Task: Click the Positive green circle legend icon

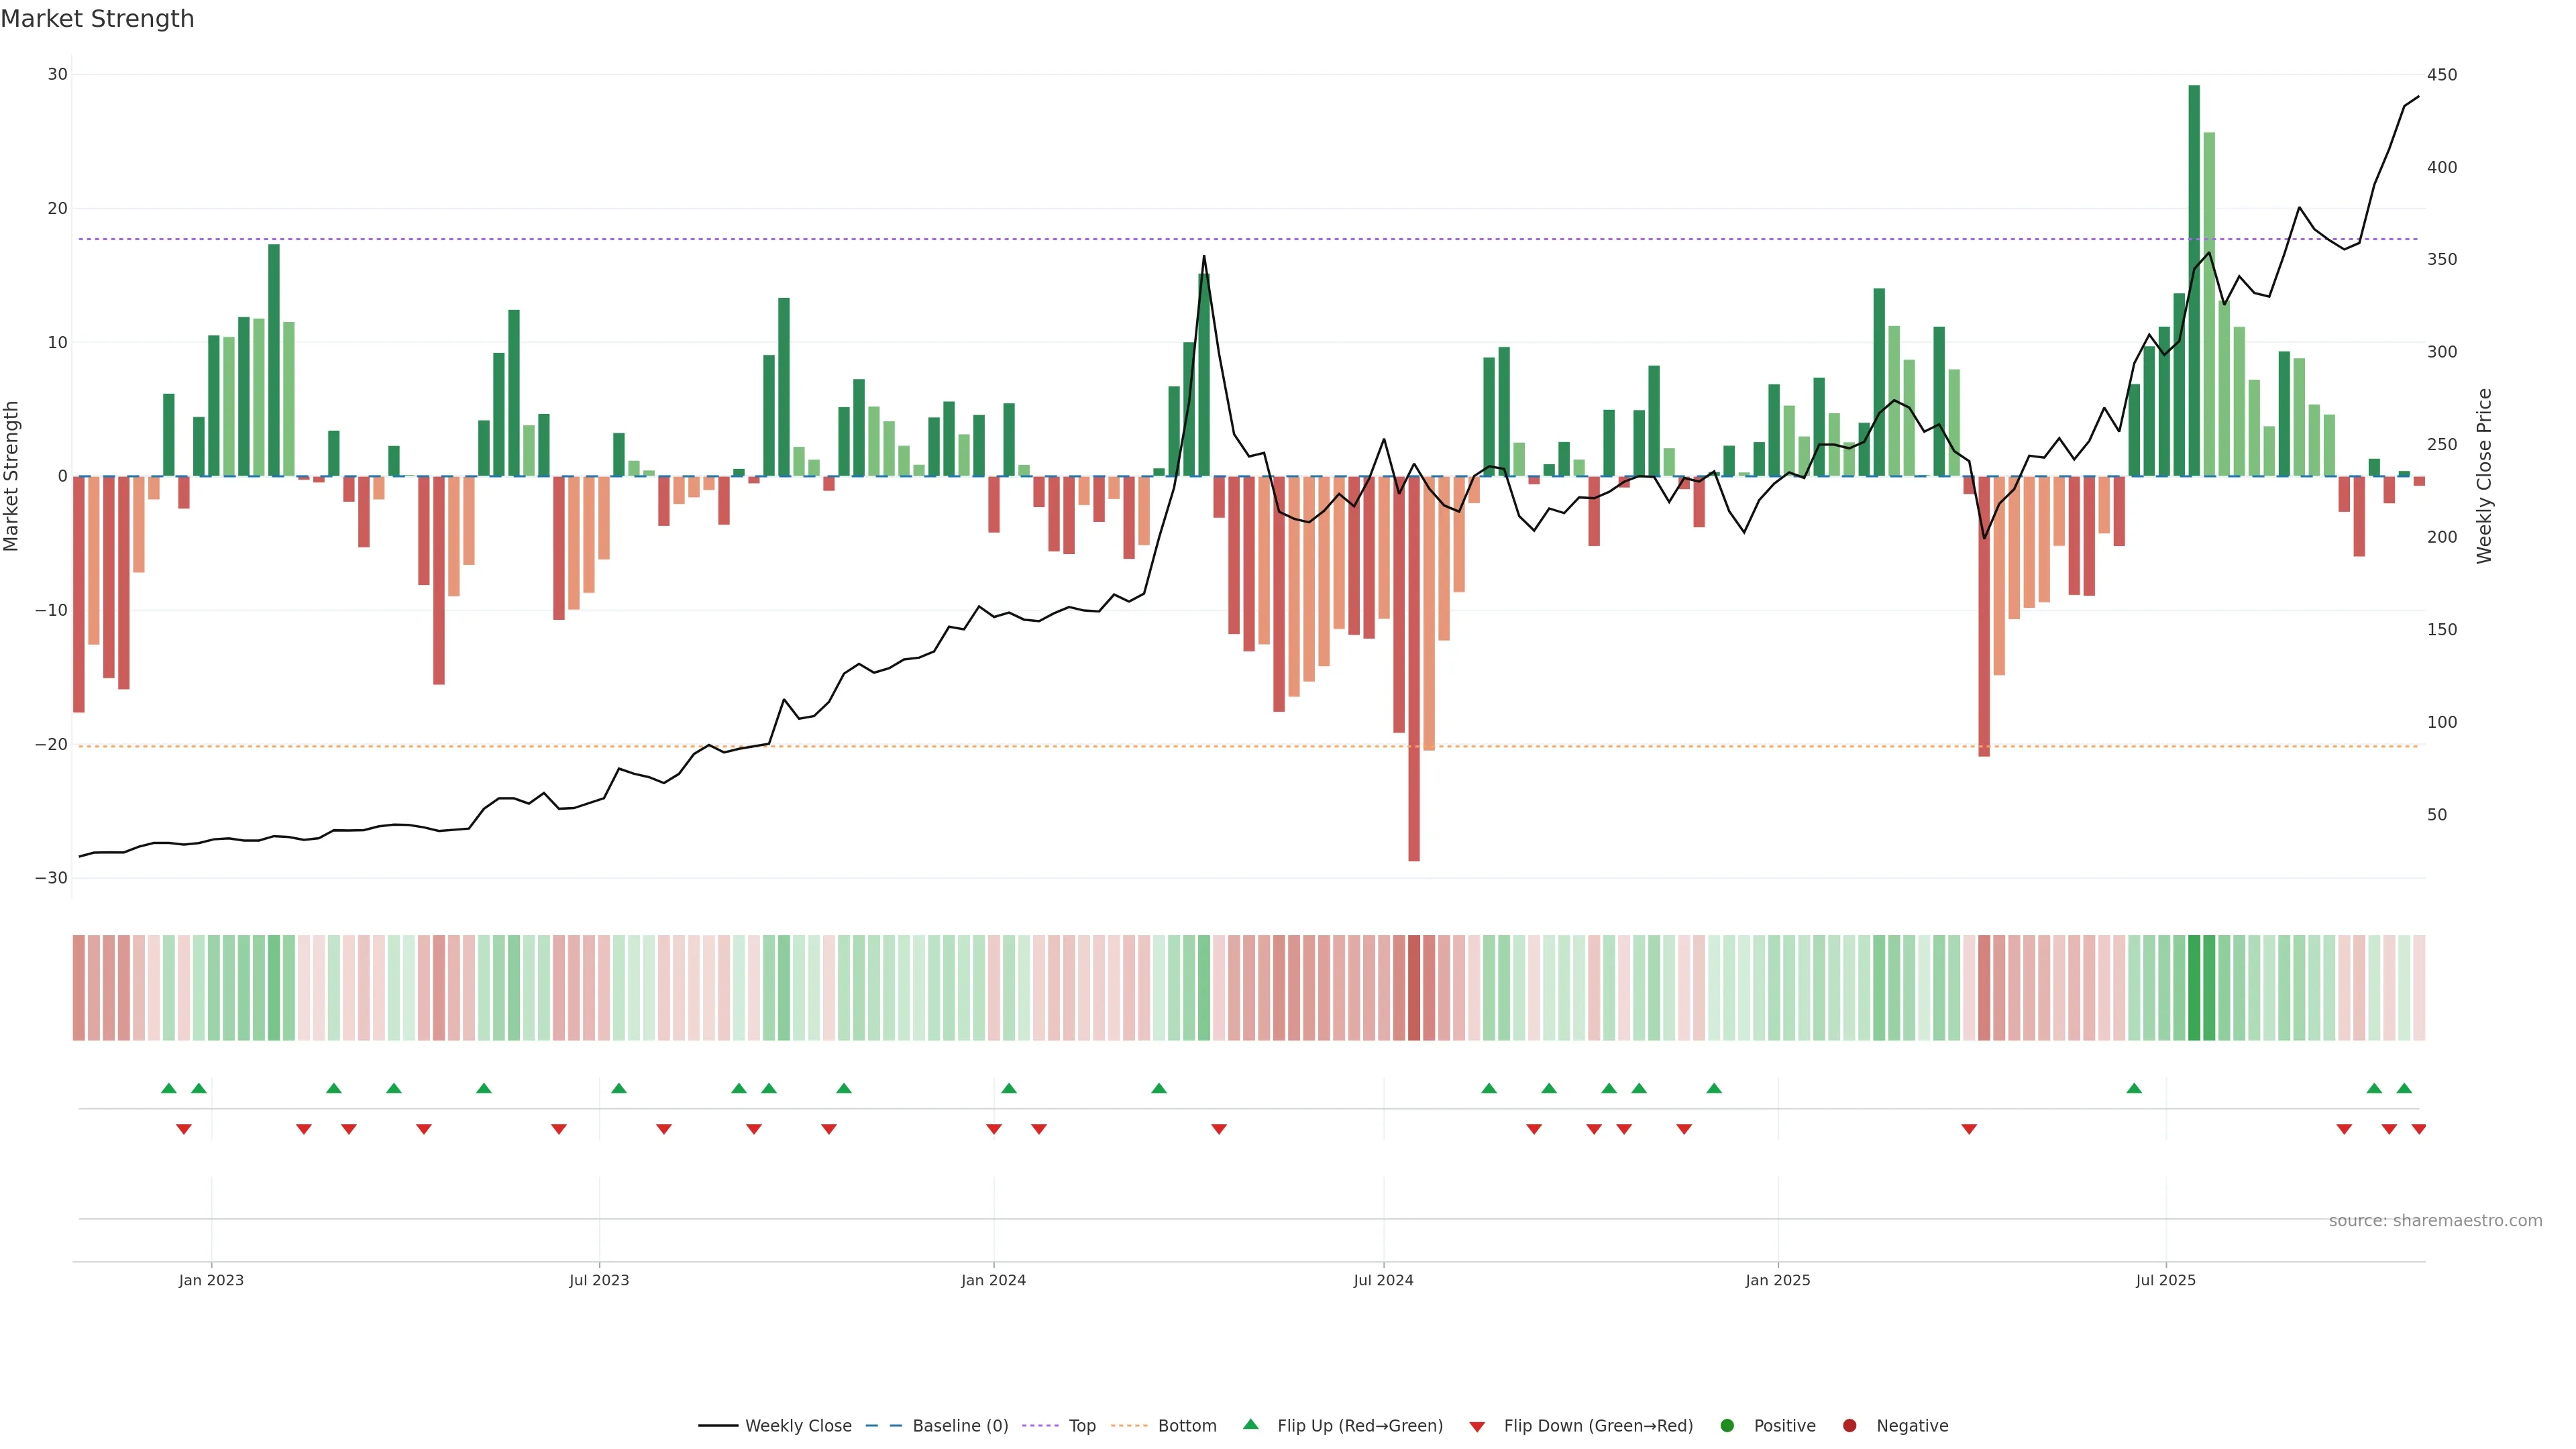Action: click(x=1727, y=1426)
